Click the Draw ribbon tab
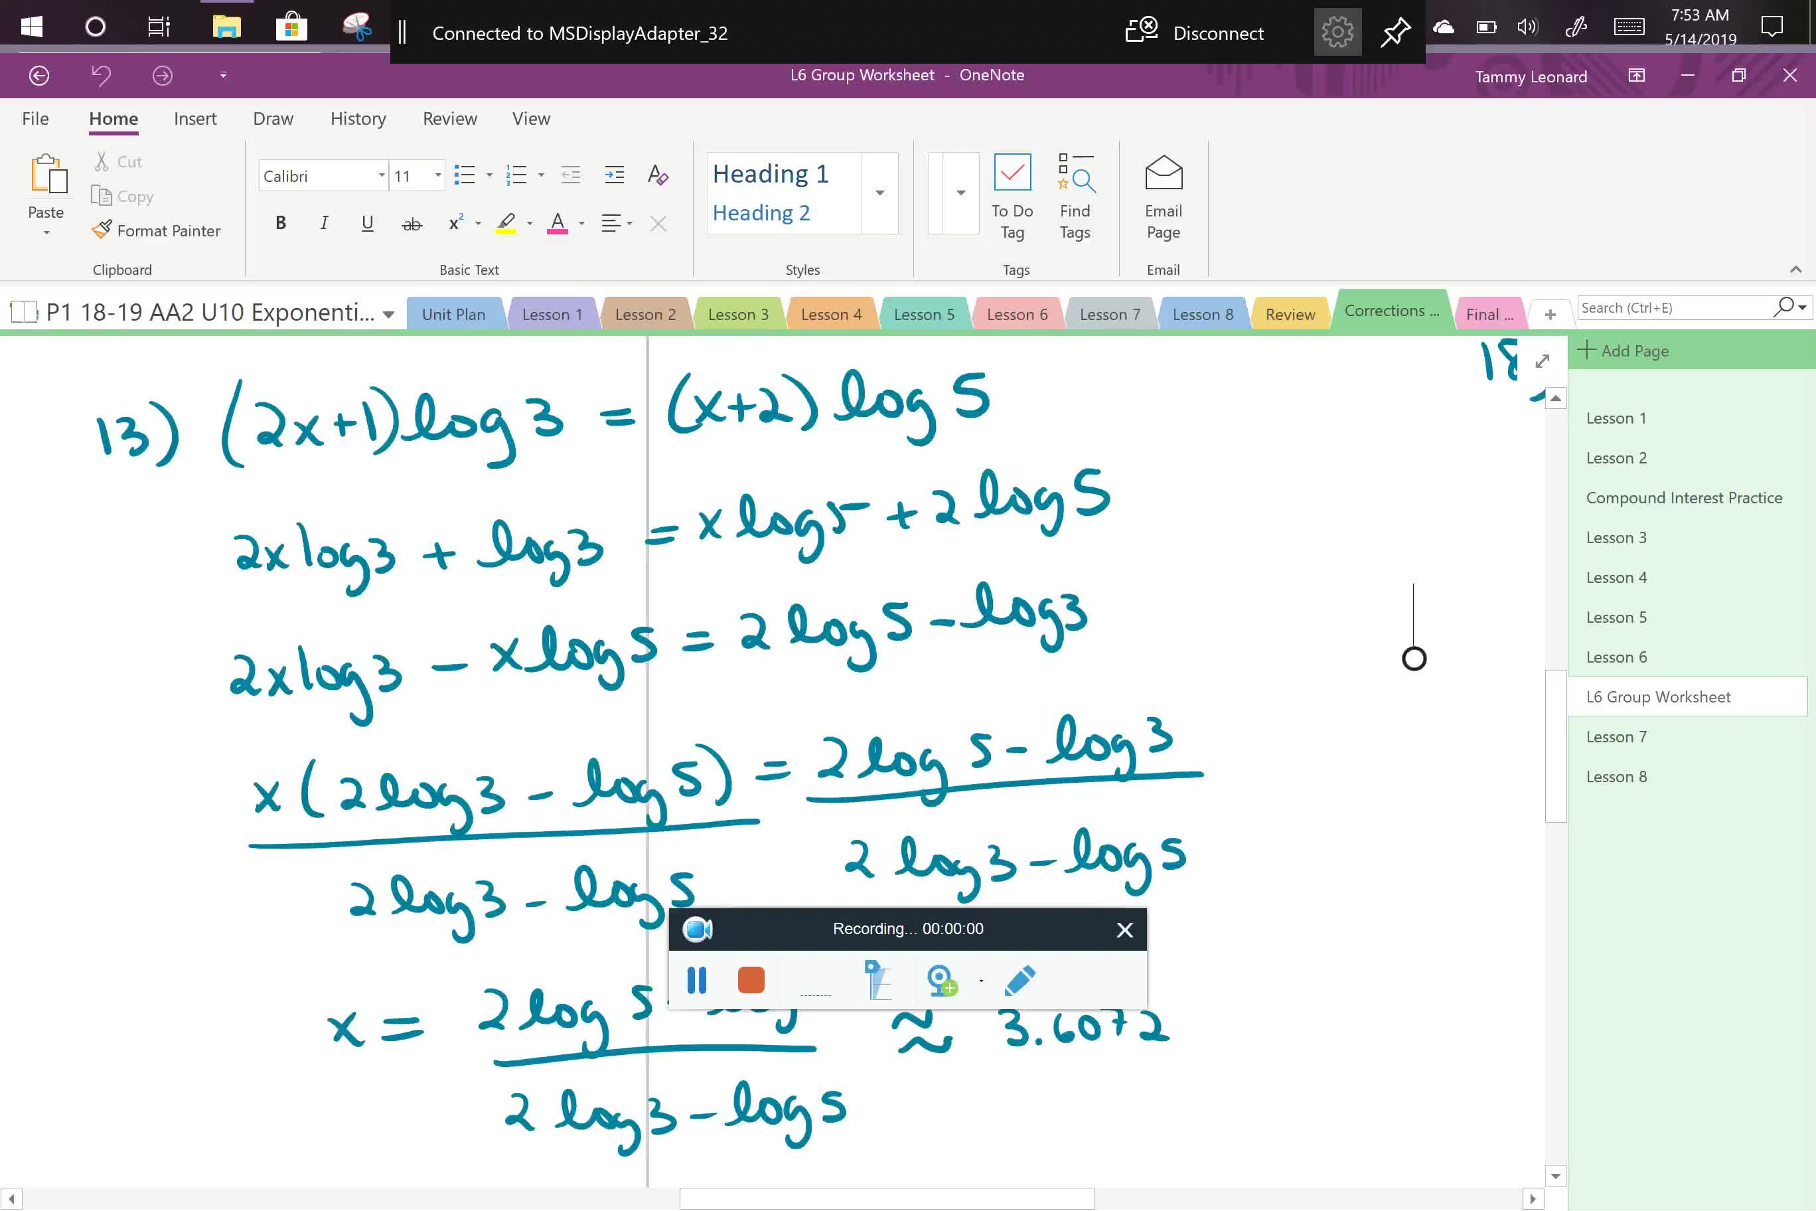This screenshot has height=1211, width=1816. point(273,118)
